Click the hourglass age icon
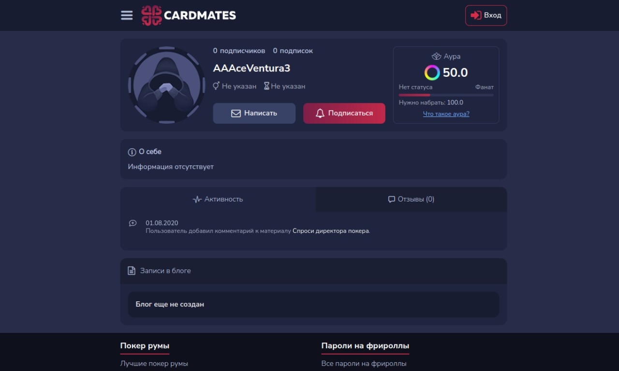 click(x=266, y=86)
